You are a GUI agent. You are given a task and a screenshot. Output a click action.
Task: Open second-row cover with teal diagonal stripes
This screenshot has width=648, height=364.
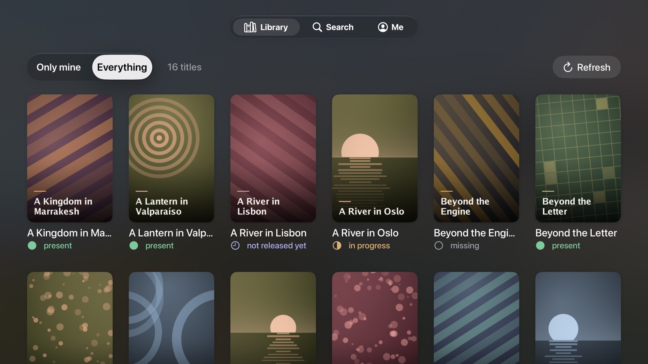click(x=476, y=318)
